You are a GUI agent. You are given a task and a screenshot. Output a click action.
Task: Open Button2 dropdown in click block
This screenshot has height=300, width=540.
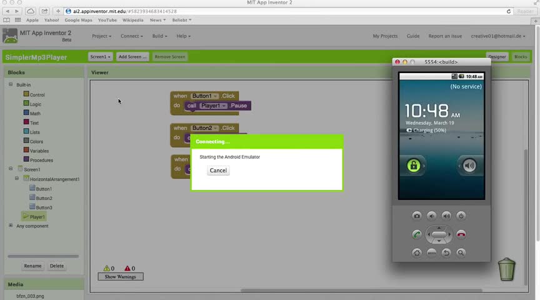pyautogui.click(x=205, y=128)
